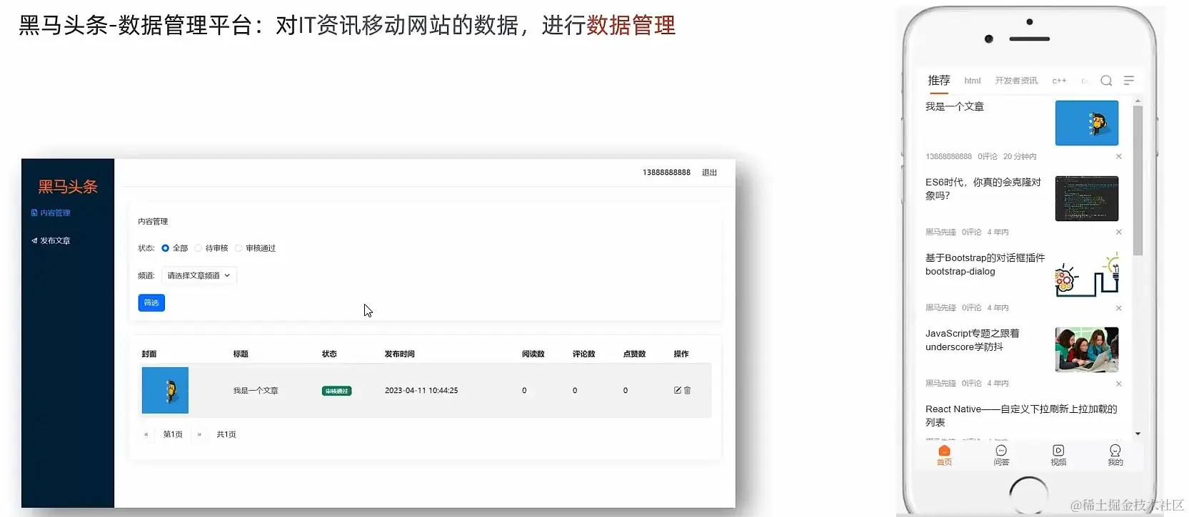
Task: Click the 共1页 total pages text
Action: [226, 434]
